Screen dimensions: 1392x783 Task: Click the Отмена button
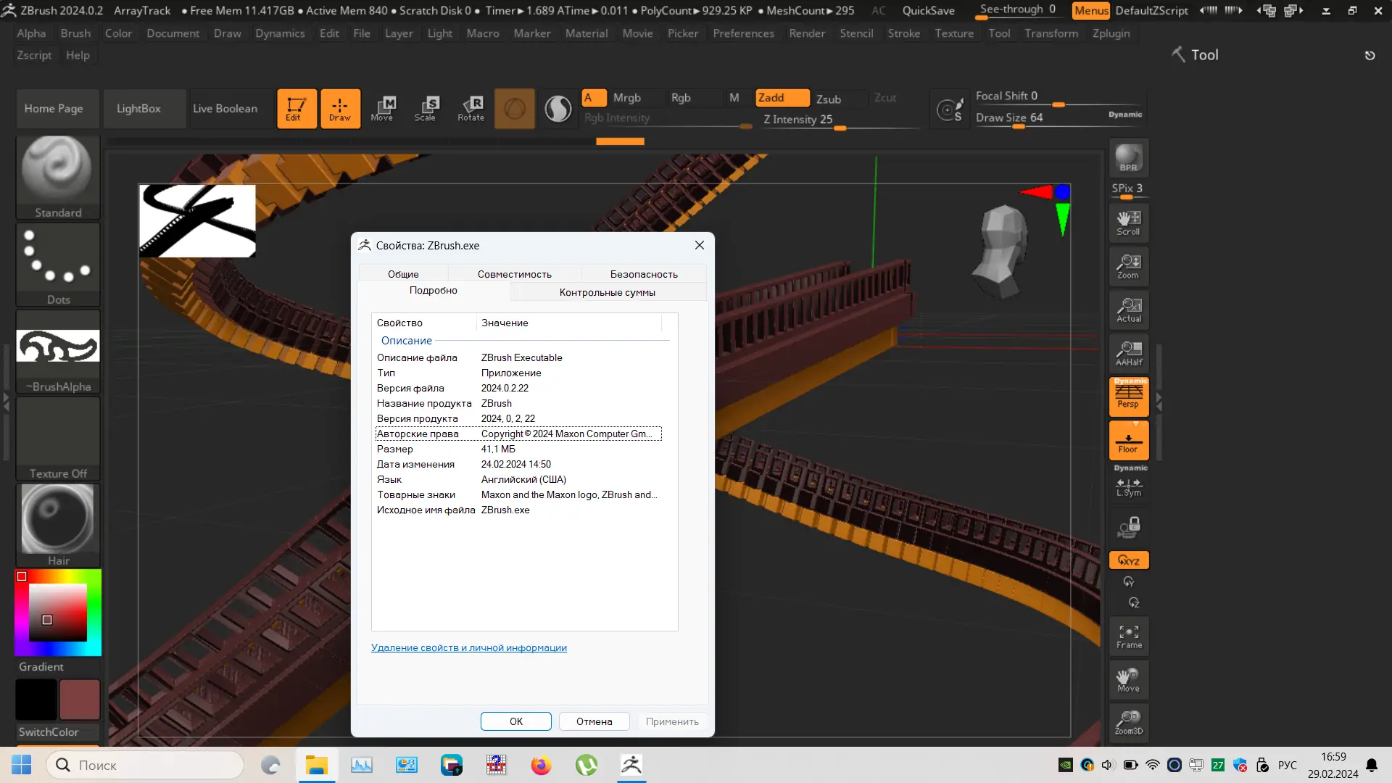(594, 721)
